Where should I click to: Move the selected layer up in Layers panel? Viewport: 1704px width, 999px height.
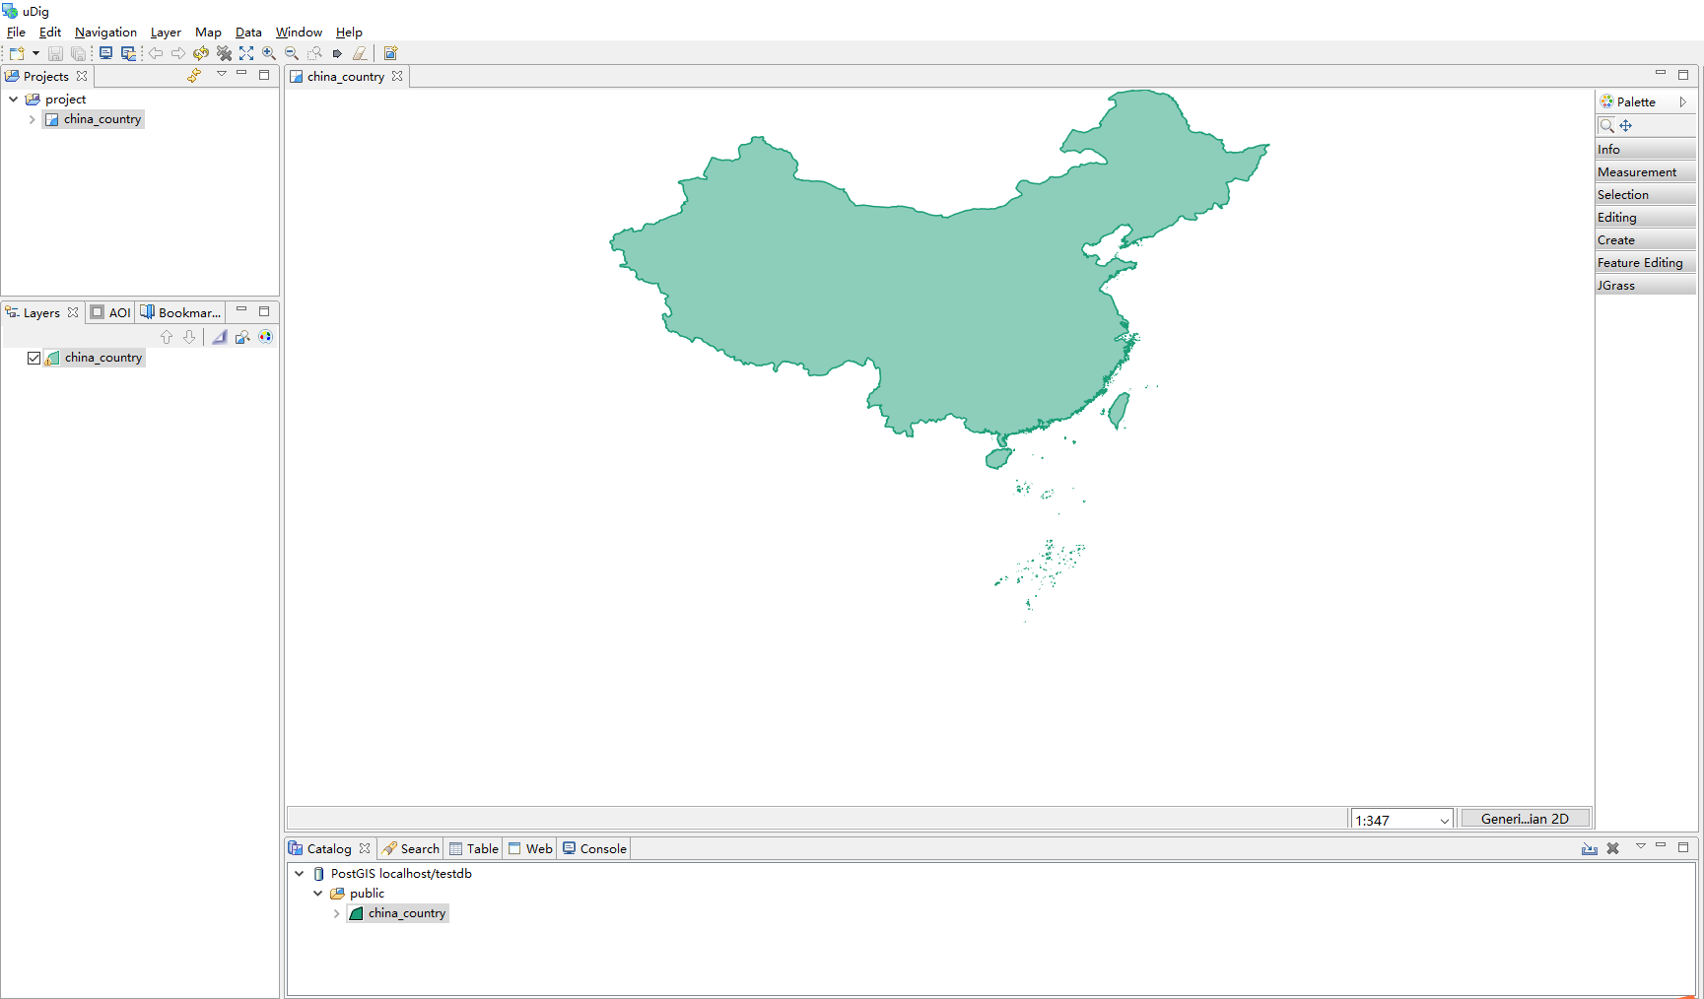point(167,337)
